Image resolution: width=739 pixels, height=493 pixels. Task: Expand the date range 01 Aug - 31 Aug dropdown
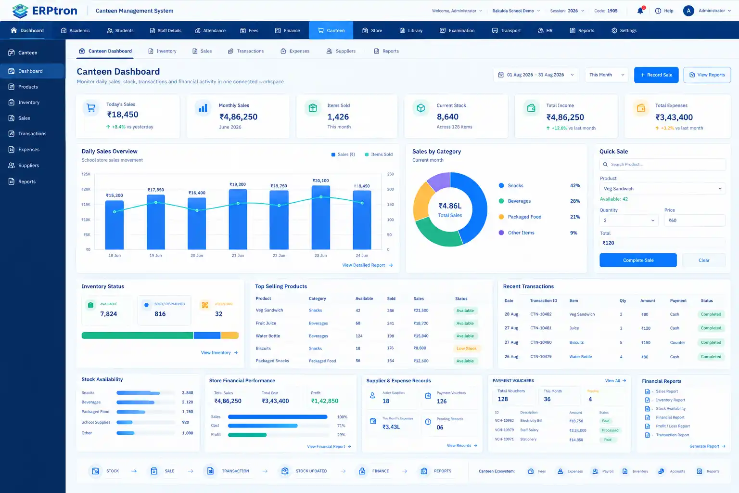click(536, 75)
